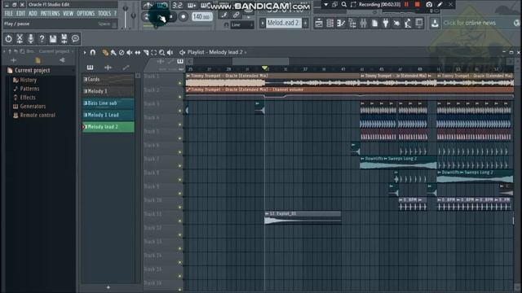Select the Melody 1 Lead pattern
Image resolution: width=522 pixels, height=293 pixels.
pyautogui.click(x=108, y=115)
